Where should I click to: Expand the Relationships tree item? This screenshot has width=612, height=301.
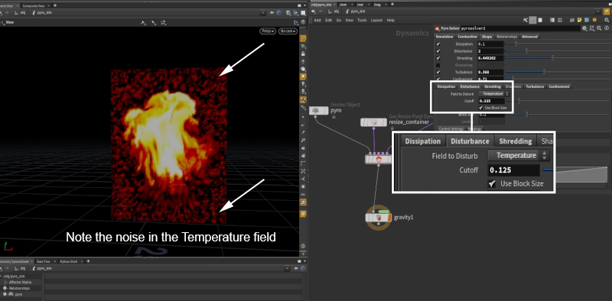5,288
